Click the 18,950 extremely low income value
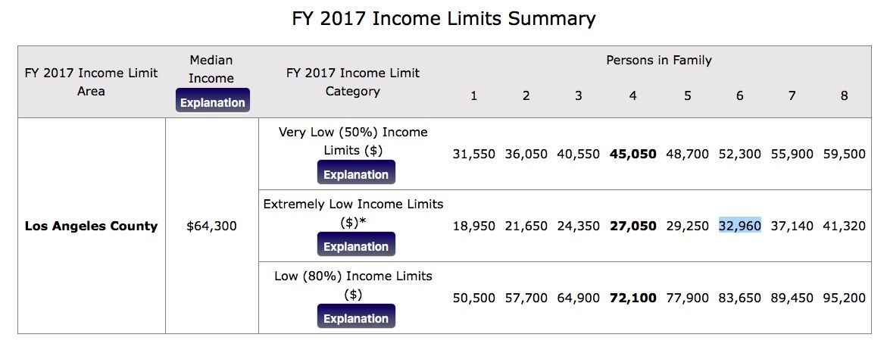 tap(473, 226)
